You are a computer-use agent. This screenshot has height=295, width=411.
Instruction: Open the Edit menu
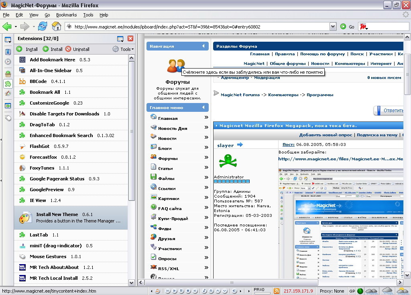pyautogui.click(x=19, y=15)
